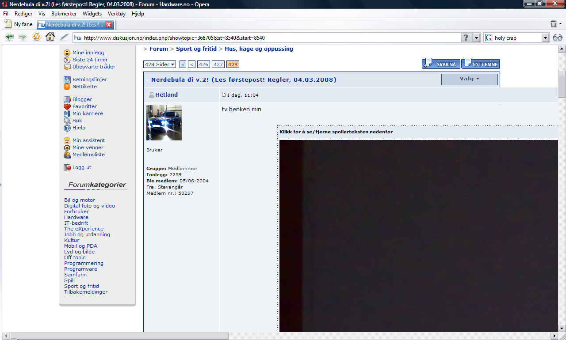
Task: Click Hetland's car avatar image
Action: (164, 123)
